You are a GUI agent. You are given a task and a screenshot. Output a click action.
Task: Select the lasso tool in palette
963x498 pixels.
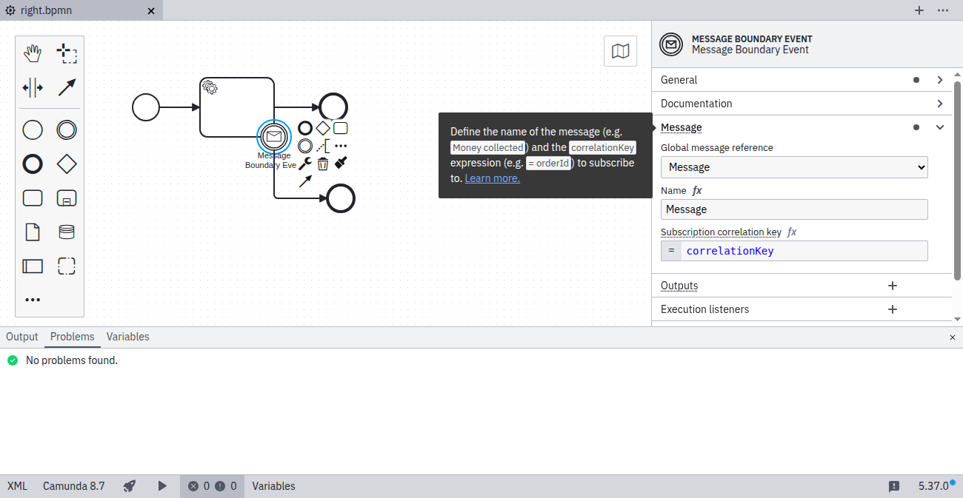point(67,53)
